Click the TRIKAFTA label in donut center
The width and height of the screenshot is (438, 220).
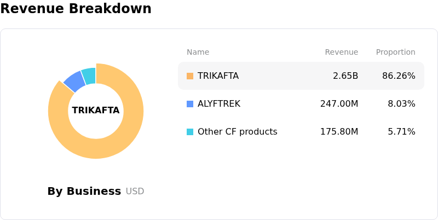(96, 111)
